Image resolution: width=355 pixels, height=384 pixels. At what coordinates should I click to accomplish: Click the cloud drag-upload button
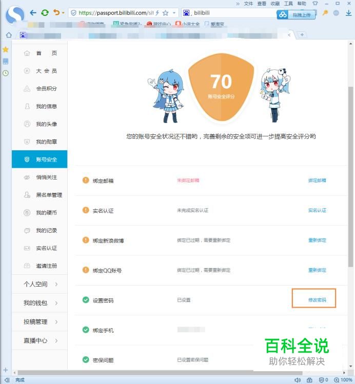(x=296, y=15)
